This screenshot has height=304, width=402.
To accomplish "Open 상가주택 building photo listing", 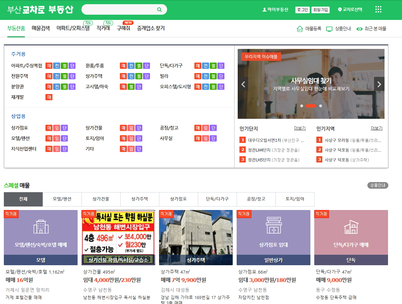I will pos(196,238).
